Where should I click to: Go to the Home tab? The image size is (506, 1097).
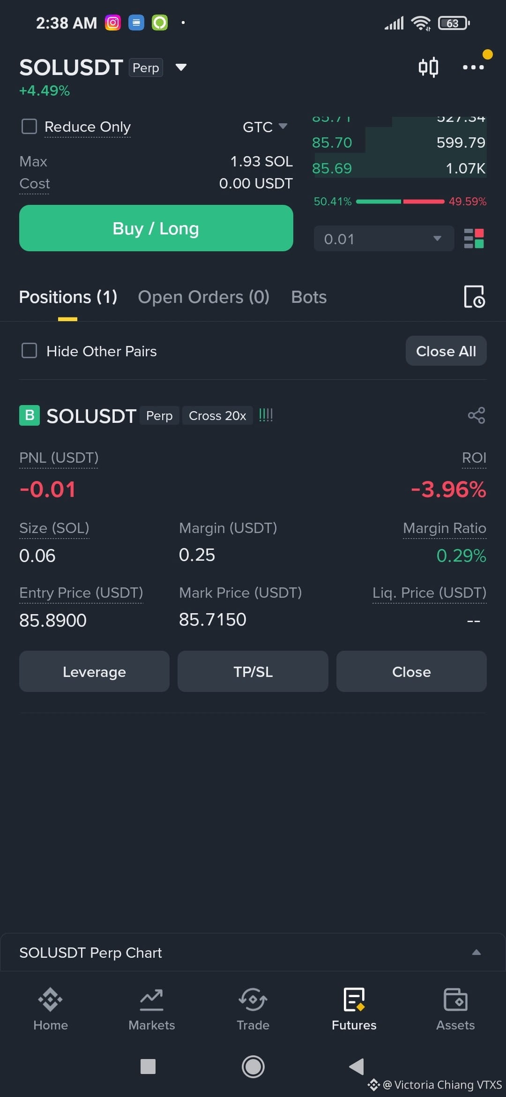pos(51,1009)
